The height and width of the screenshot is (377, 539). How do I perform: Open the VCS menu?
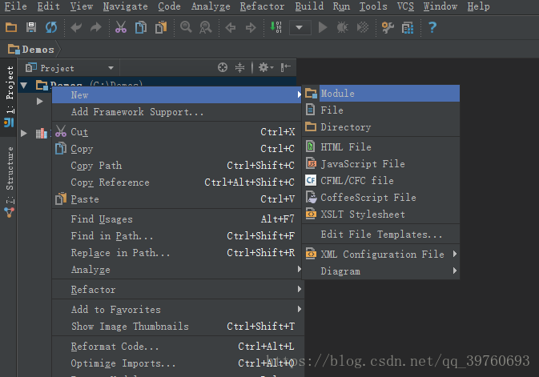(x=405, y=6)
